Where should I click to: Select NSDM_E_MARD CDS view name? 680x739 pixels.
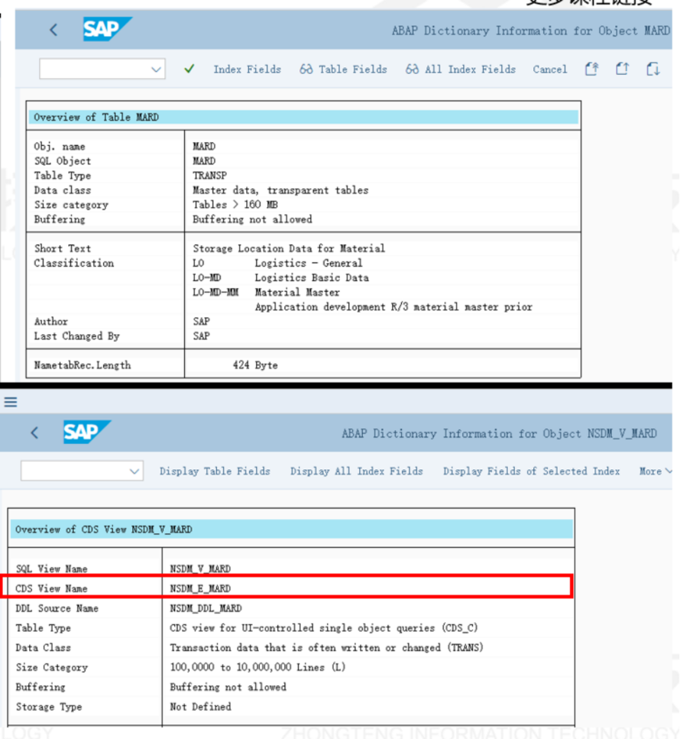200,588
